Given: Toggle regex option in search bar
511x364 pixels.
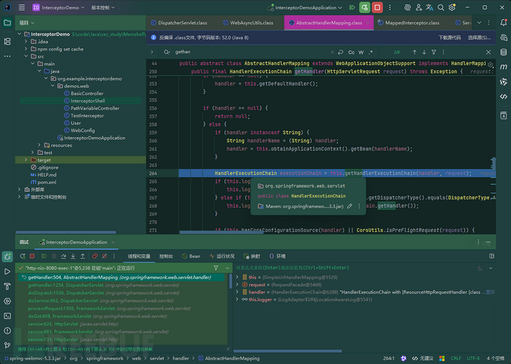Looking at the screenshot, I should tap(370, 52).
